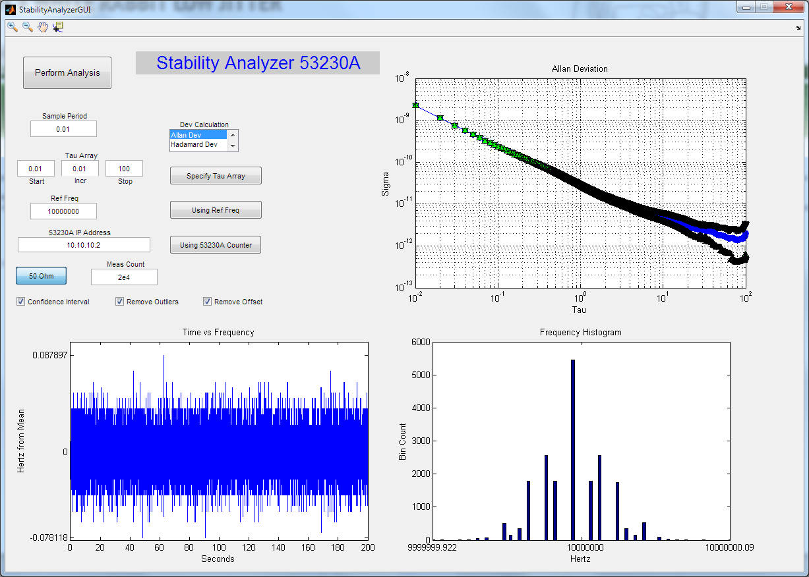Select the Zoom Out tool
809x577 pixels.
[x=28, y=27]
